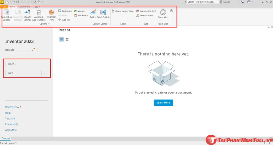Open Inventor Ideas
The width and height of the screenshot is (273, 145).
click(x=145, y=15)
